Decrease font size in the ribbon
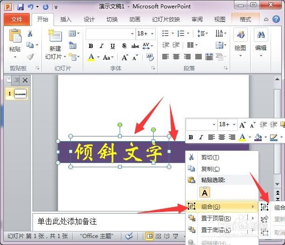 pos(135,58)
